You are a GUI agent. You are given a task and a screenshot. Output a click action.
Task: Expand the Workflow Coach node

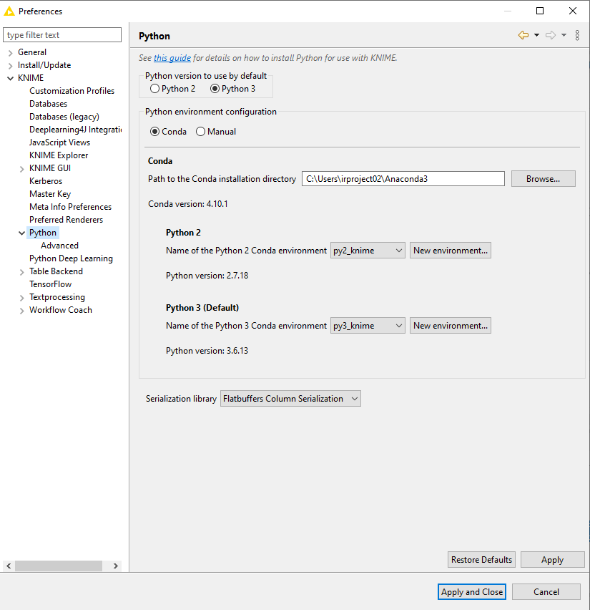(22, 311)
